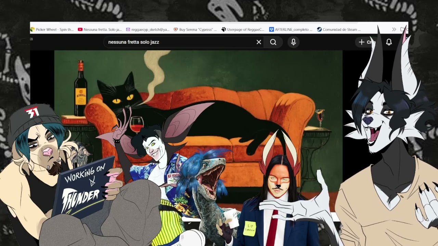
Task: Open the reggaecyp_sketch mail bookmark
Action: tap(147, 29)
